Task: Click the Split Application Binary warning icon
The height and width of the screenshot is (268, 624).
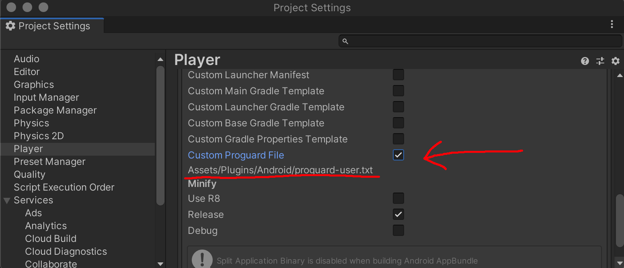Action: [202, 259]
